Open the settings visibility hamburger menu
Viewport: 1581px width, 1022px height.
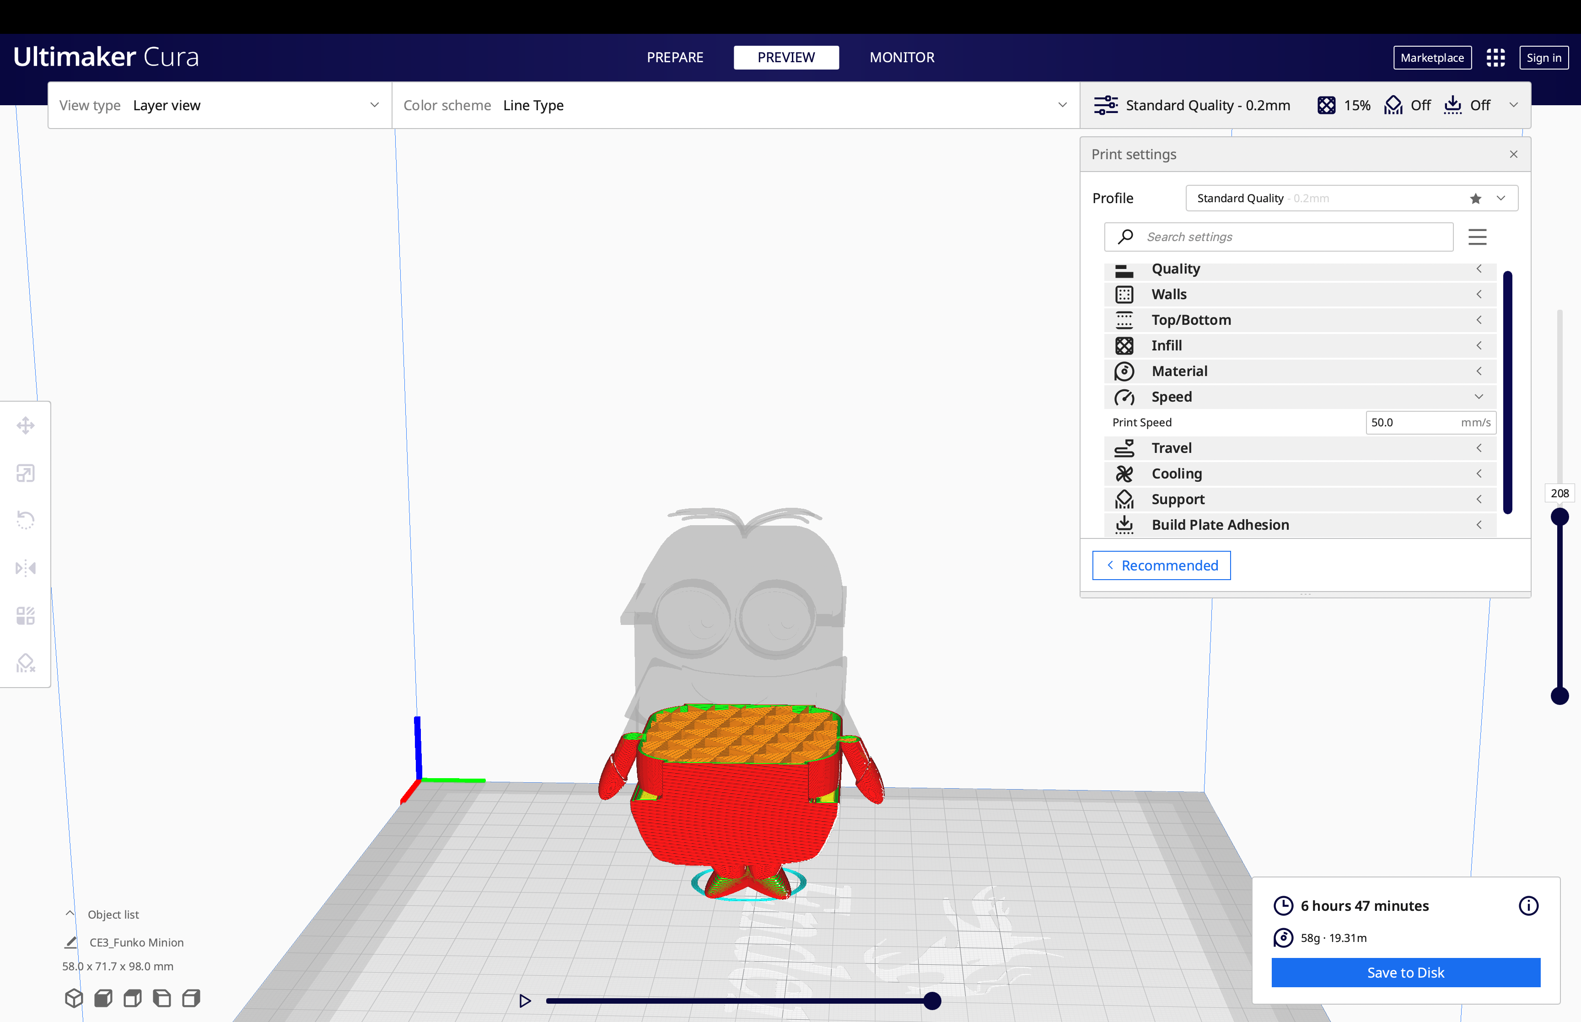point(1478,237)
